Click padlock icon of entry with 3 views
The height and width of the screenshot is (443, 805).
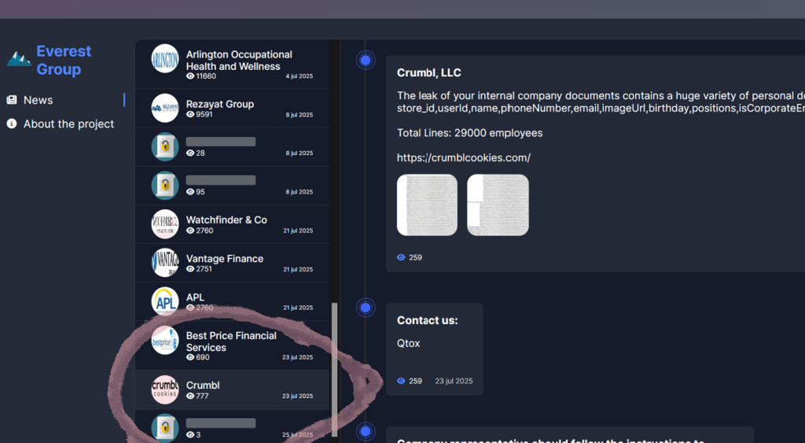pos(165,427)
